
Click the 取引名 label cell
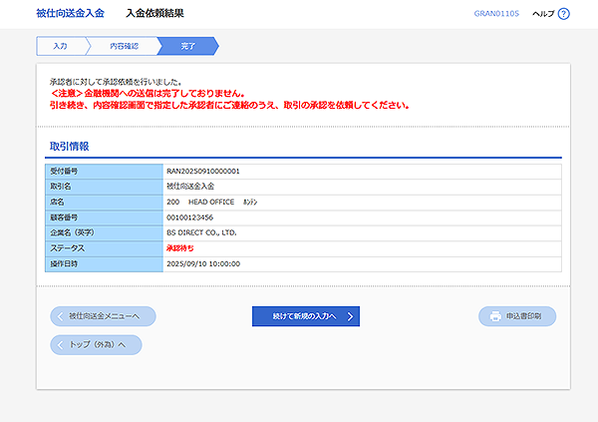[x=104, y=187]
